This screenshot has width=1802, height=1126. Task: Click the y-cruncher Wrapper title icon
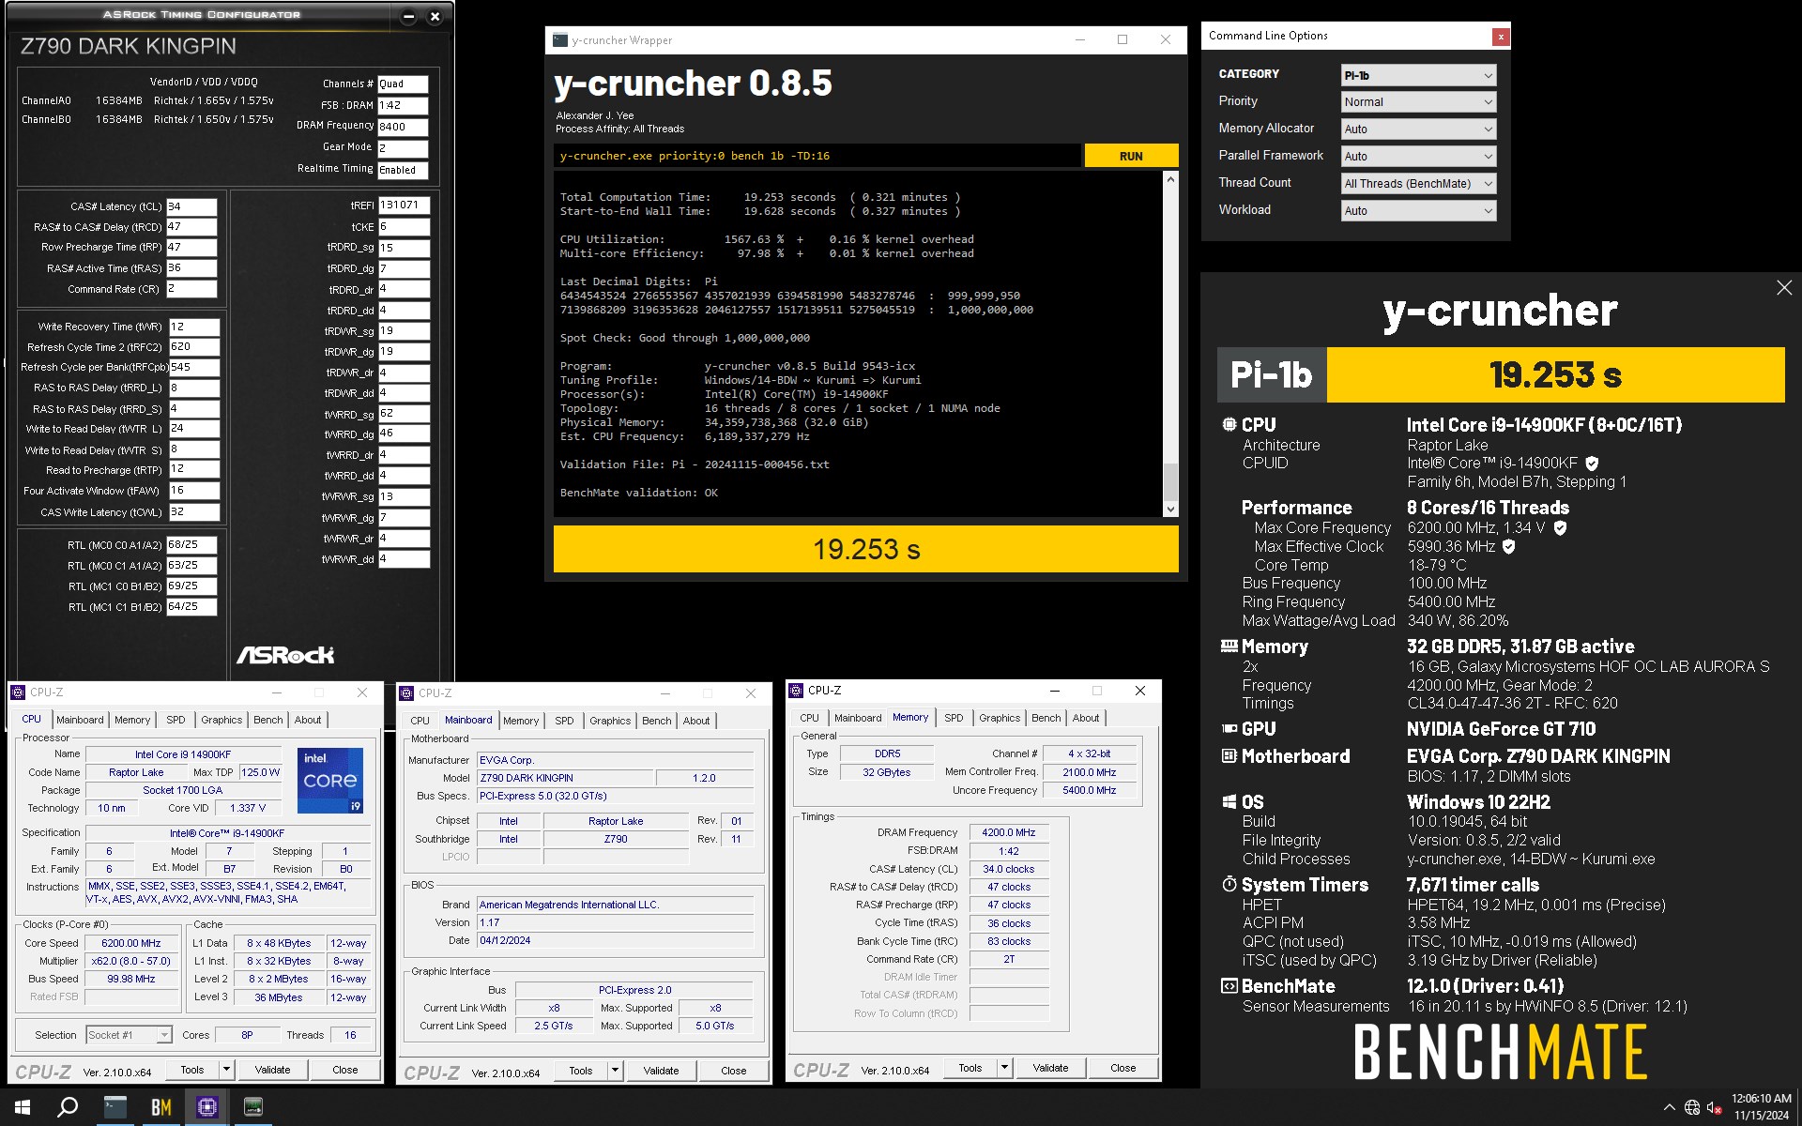pyautogui.click(x=560, y=40)
